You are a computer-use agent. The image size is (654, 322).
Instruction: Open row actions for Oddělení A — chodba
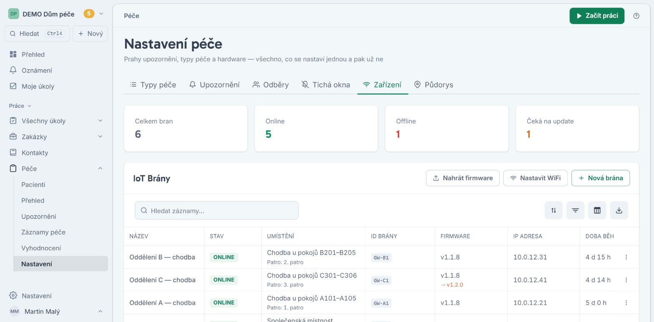pyautogui.click(x=626, y=303)
